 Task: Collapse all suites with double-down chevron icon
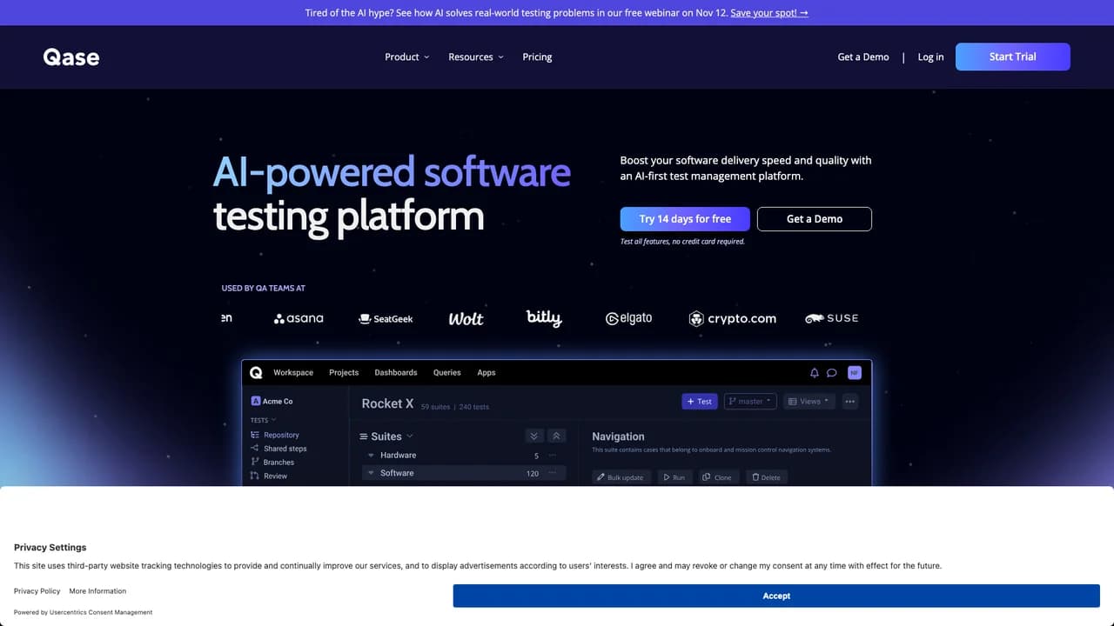[534, 436]
